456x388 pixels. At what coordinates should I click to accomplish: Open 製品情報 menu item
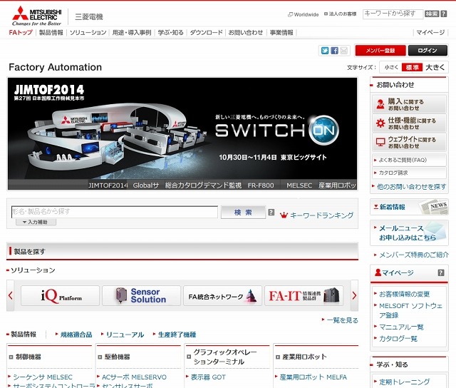pos(51,32)
